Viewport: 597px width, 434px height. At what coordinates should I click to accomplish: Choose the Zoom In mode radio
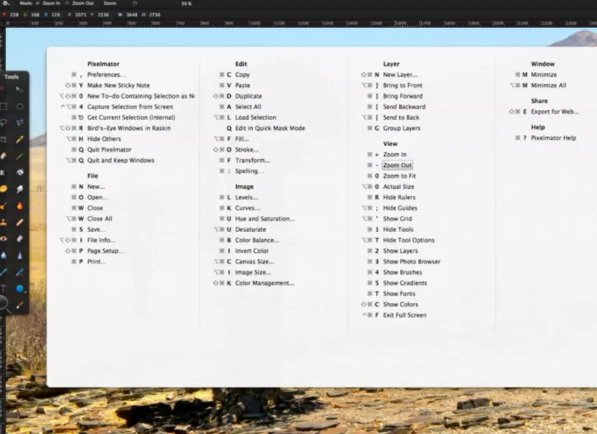[38, 3]
